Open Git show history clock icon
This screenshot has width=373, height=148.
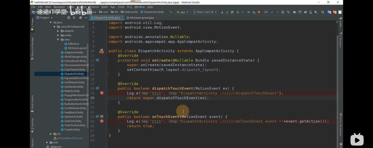(x=283, y=12)
